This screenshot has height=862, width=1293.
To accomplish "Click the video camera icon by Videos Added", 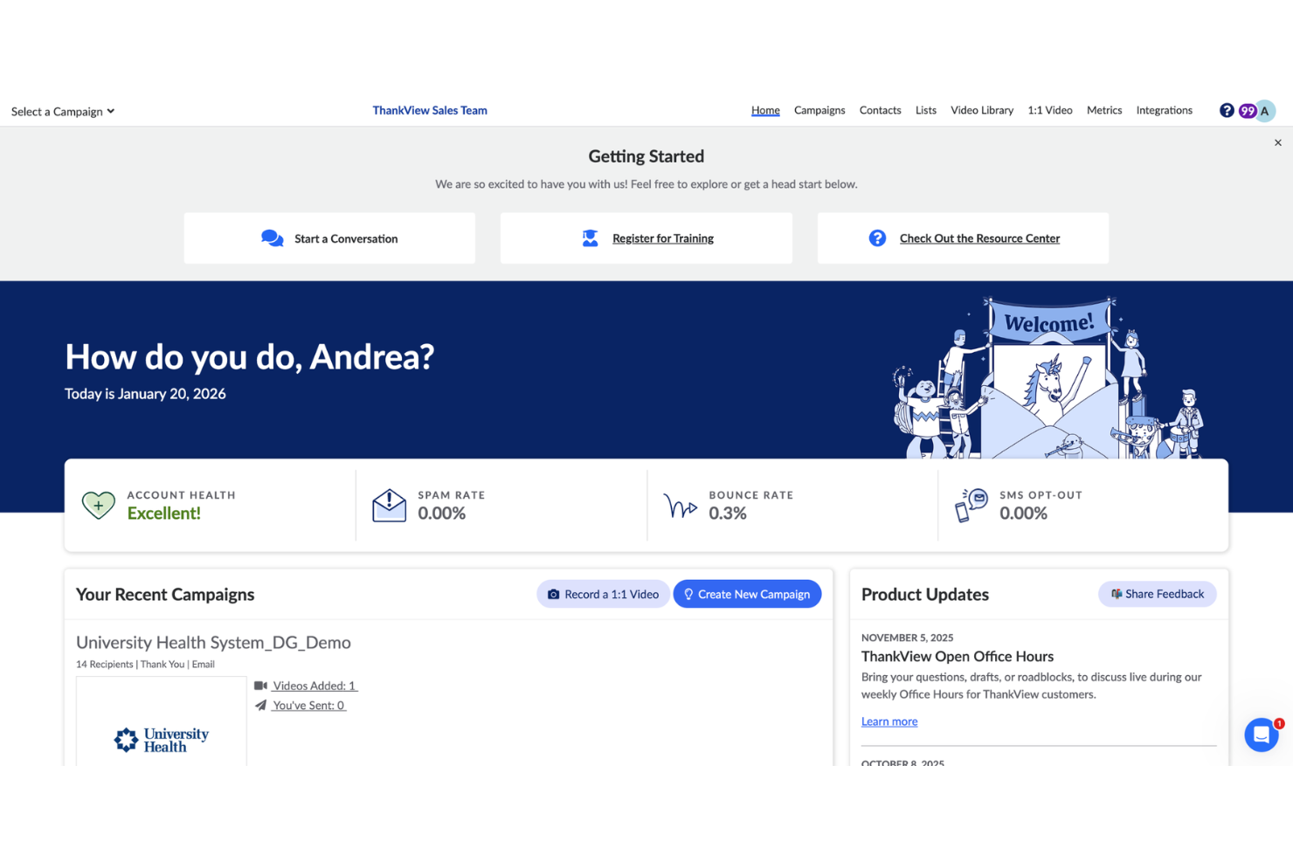I will tap(260, 686).
